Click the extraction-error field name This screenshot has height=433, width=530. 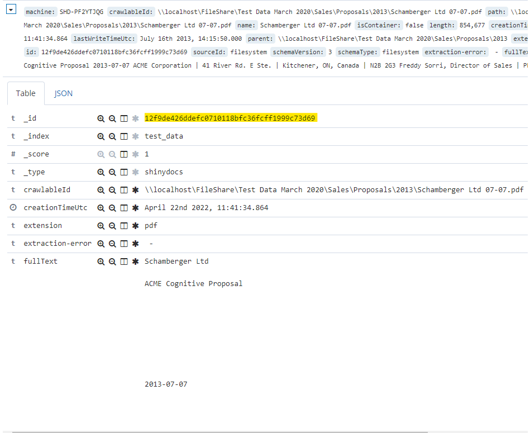click(57, 244)
